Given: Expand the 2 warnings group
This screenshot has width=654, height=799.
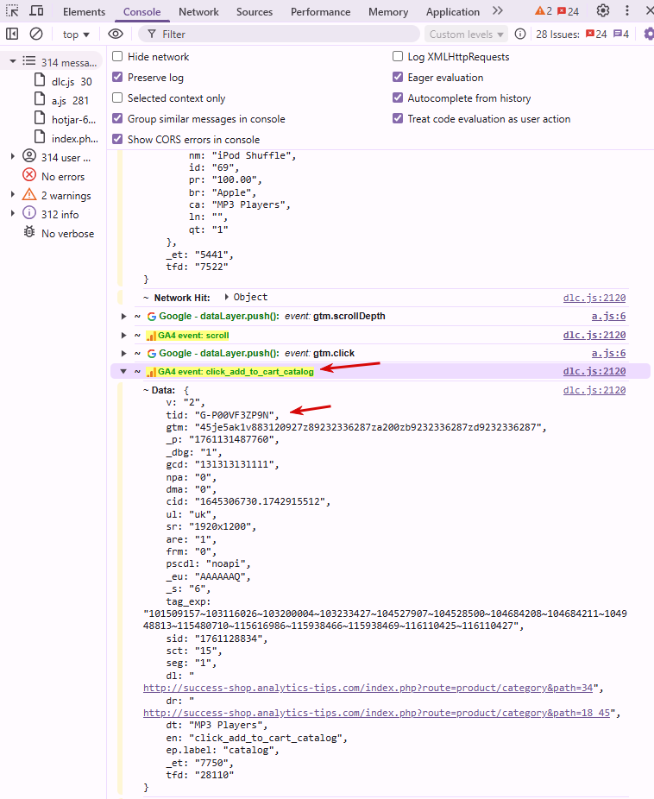Looking at the screenshot, I should tap(13, 195).
